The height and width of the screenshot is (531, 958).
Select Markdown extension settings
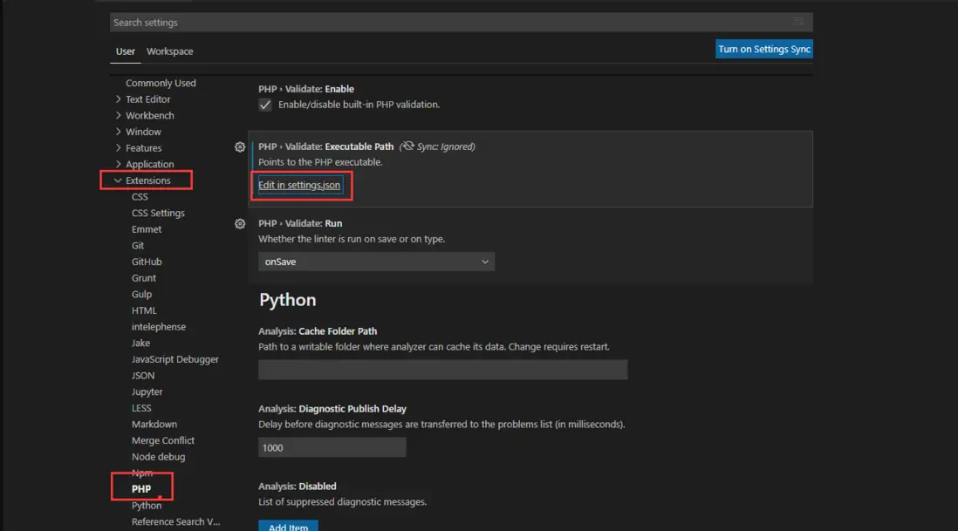click(x=154, y=424)
